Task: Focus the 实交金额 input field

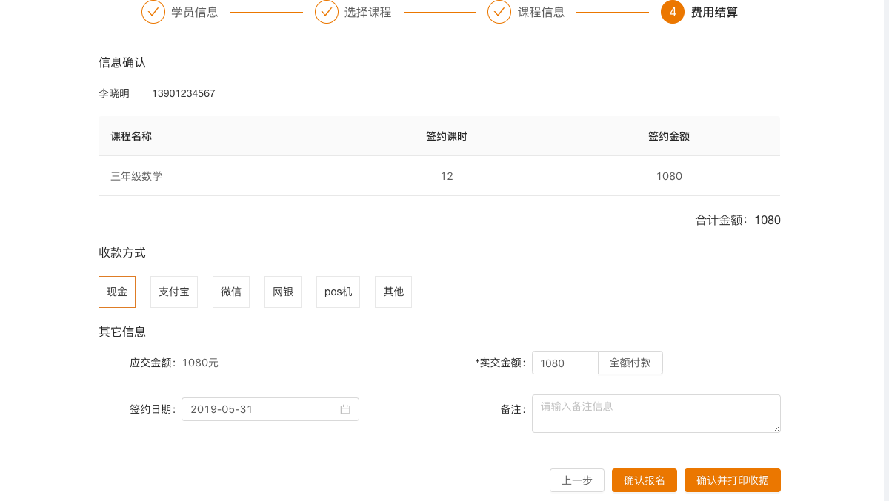Action: coord(565,363)
